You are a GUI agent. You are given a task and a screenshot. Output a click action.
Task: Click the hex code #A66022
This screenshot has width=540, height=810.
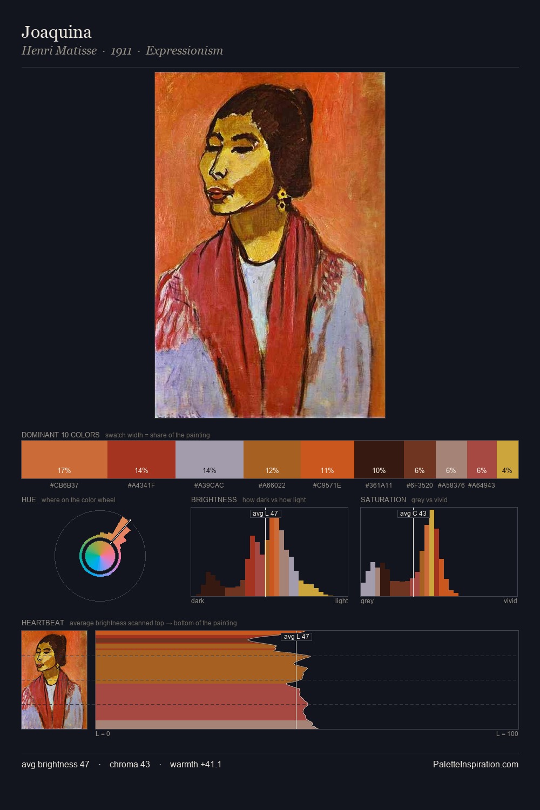[x=272, y=485]
